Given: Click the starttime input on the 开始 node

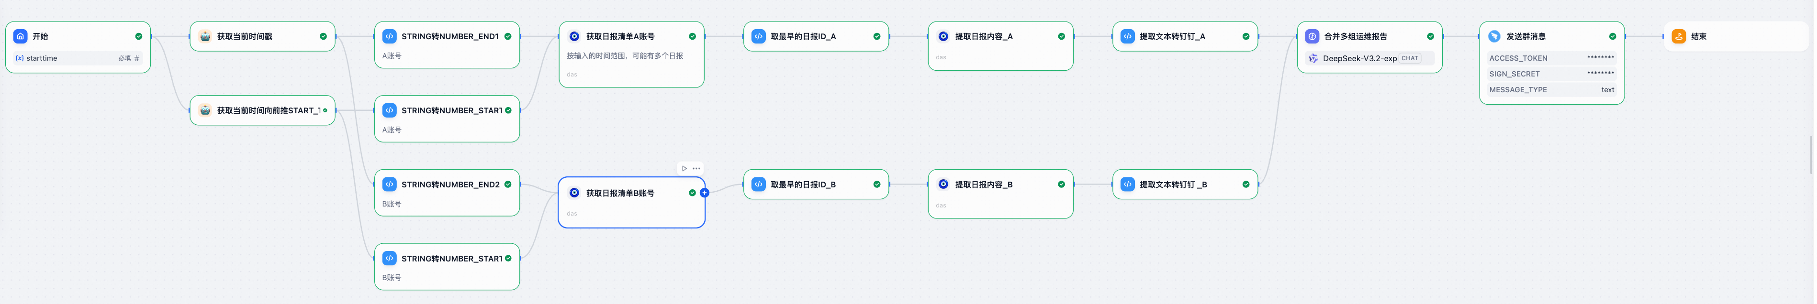Looking at the screenshot, I should [x=78, y=58].
